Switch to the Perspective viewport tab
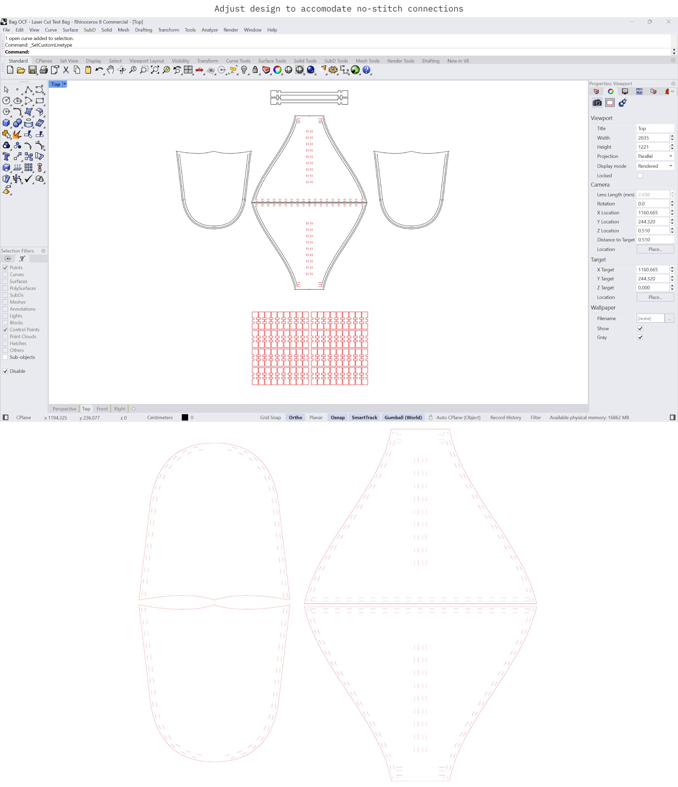The image size is (678, 787). click(x=64, y=409)
